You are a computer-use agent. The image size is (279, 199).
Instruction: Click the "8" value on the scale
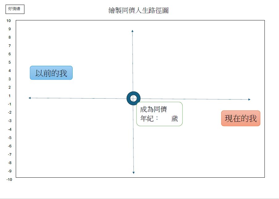[x=10, y=37]
